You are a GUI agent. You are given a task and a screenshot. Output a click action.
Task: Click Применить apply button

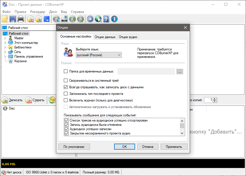point(174,147)
